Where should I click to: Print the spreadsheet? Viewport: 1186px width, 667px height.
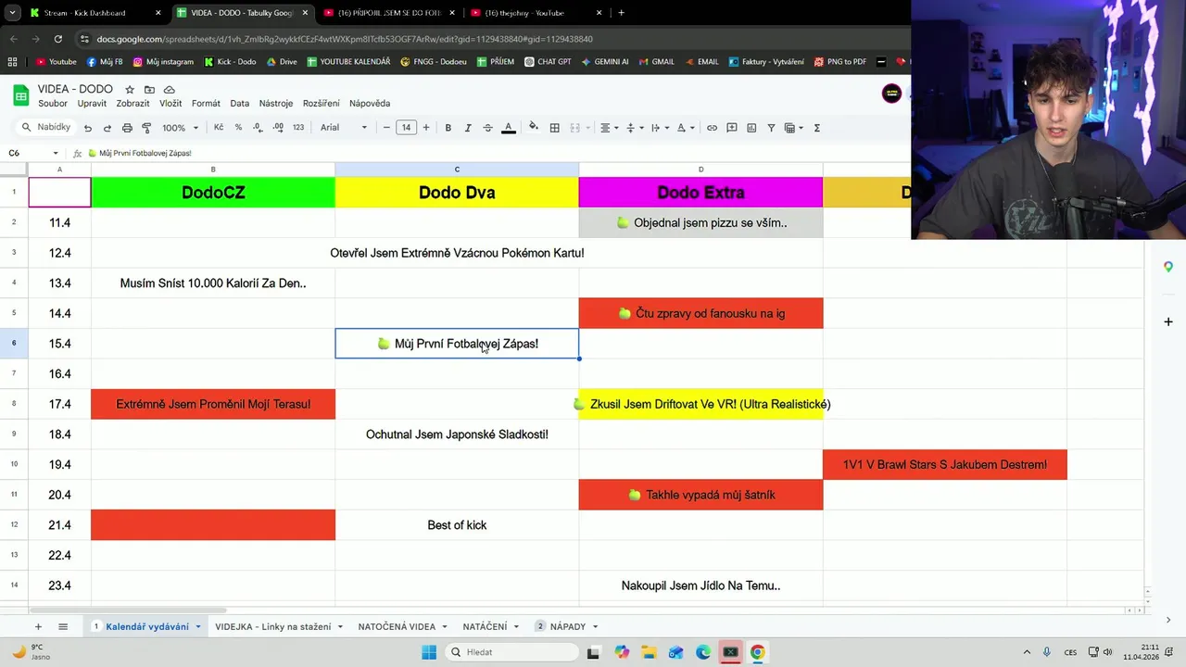pos(127,128)
